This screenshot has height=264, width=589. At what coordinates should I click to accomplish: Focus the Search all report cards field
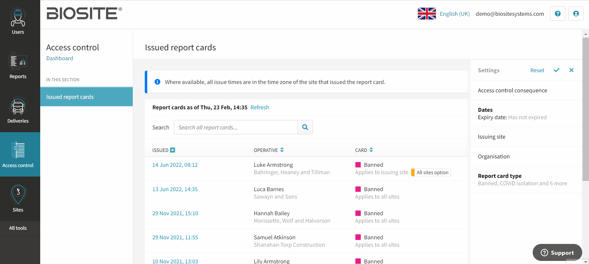point(236,127)
